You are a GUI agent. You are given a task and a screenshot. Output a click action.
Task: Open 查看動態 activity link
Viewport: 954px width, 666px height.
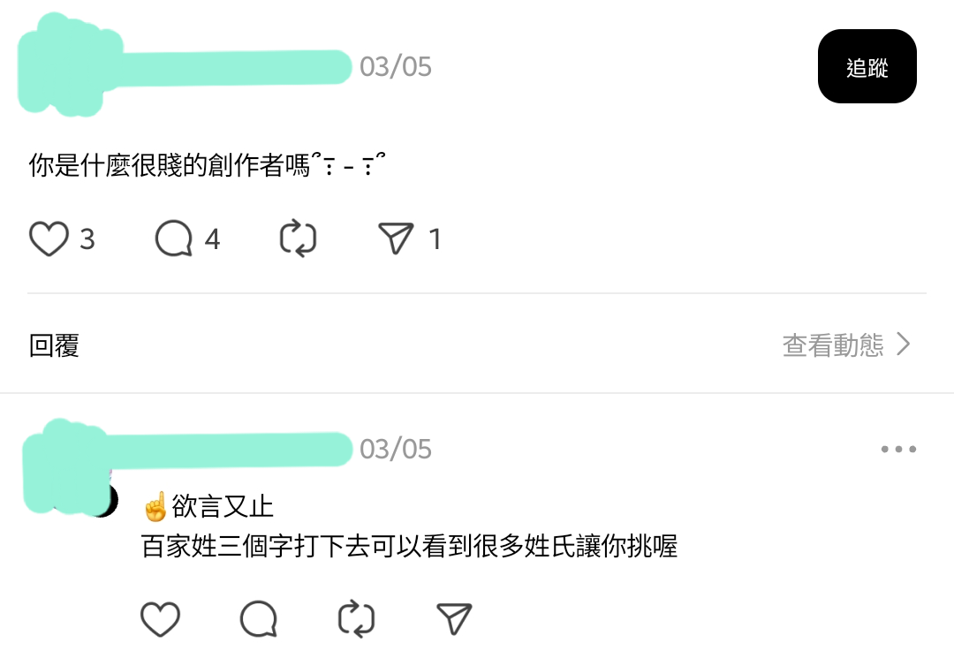(833, 344)
